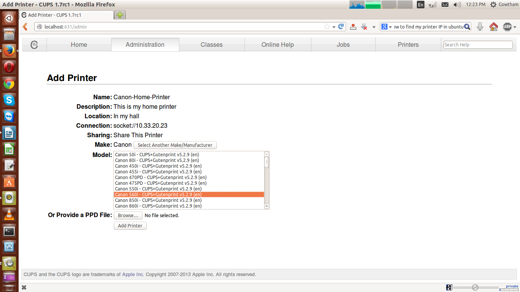Image resolution: width=520 pixels, height=292 pixels.
Task: Open LibreOffice Calc from the launcher
Action: pos(9,149)
